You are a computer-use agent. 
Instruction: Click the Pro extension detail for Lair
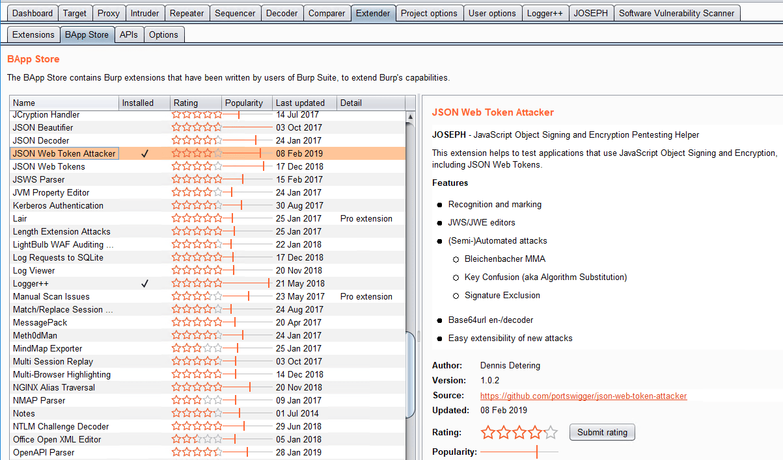coord(366,218)
